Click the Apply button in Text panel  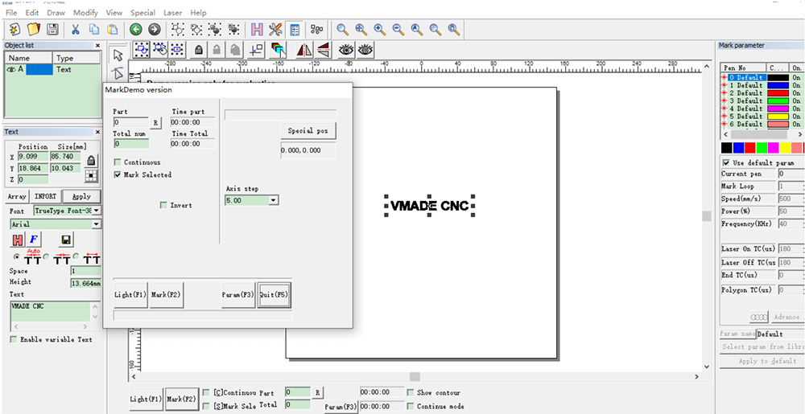tap(81, 196)
